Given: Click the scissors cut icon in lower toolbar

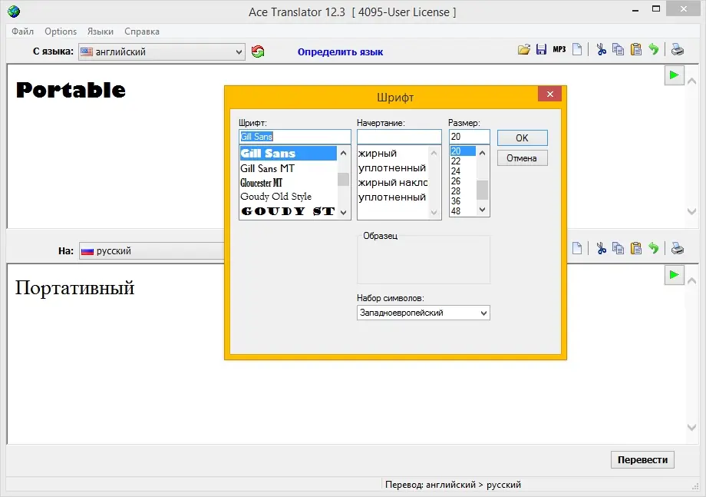Looking at the screenshot, I should tap(601, 248).
